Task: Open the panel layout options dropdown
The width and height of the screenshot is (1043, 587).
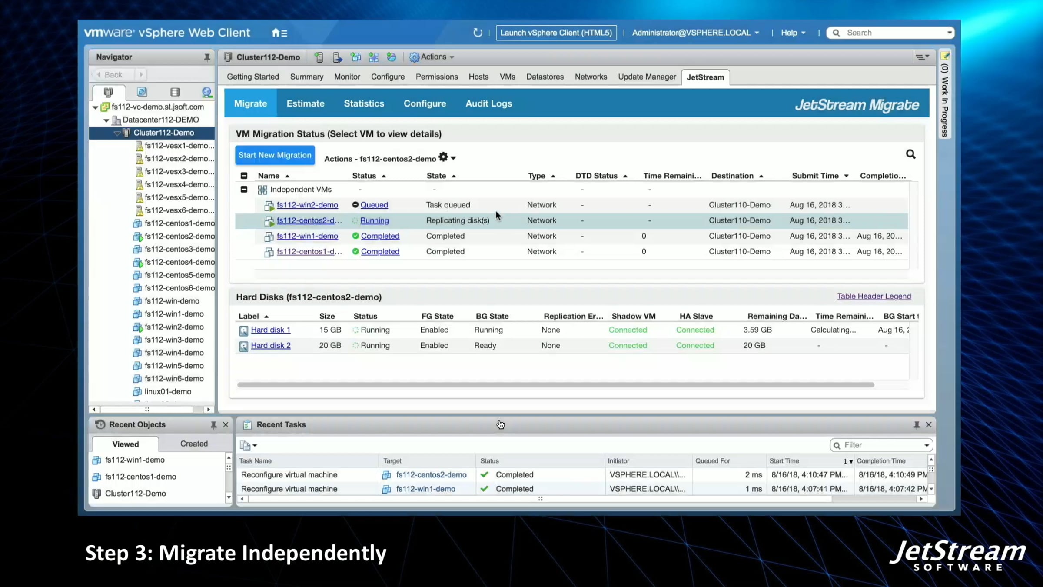Action: (x=922, y=57)
